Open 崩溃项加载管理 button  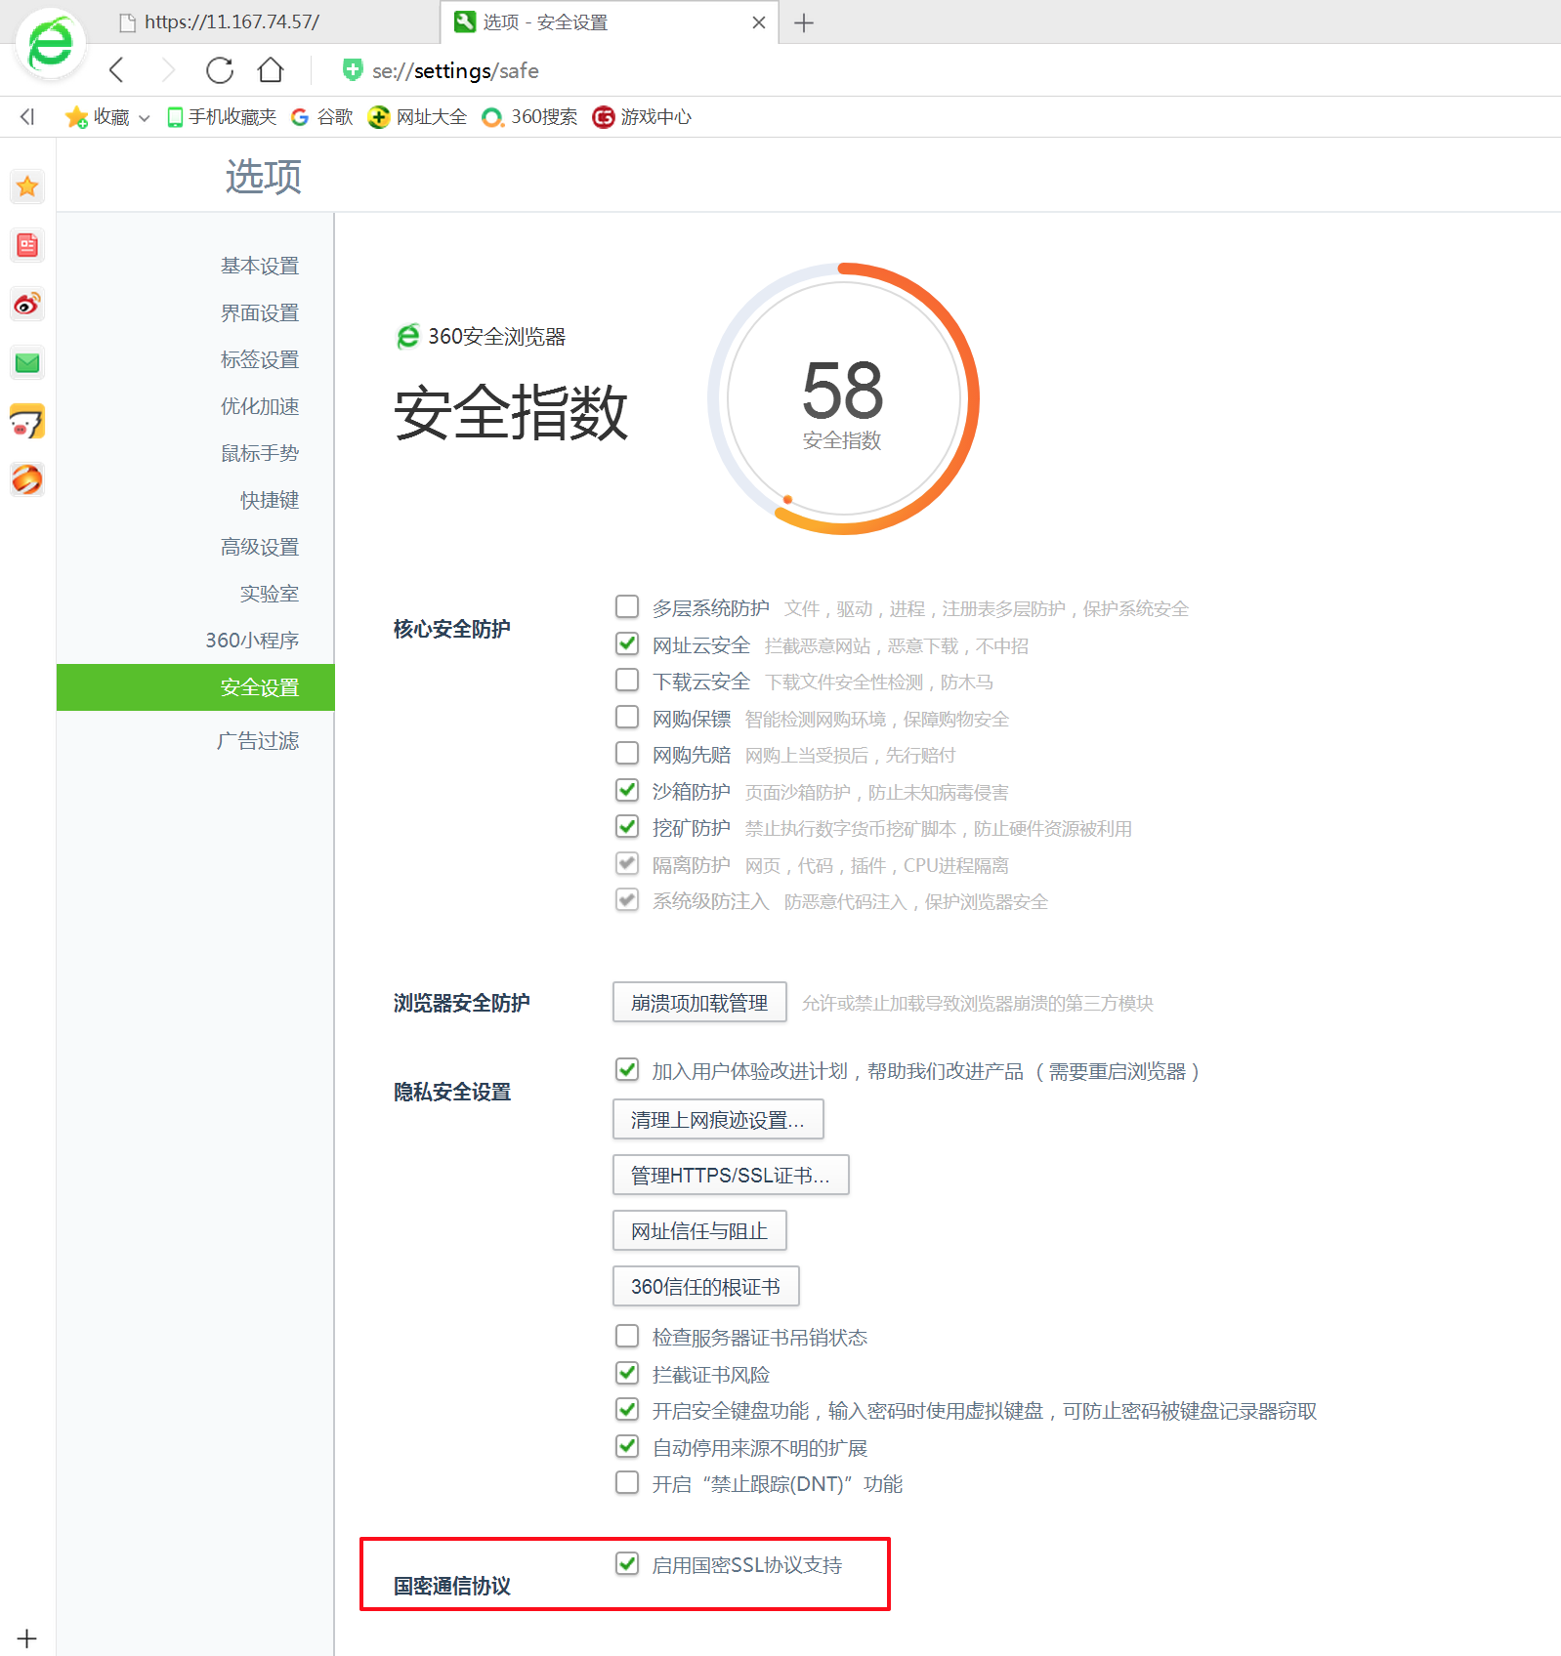699,1003
